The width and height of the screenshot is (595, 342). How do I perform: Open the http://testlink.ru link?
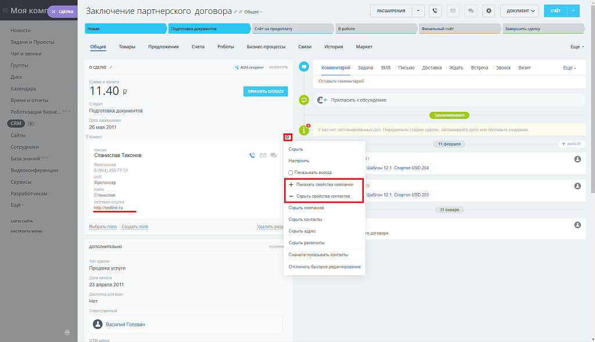[108, 208]
